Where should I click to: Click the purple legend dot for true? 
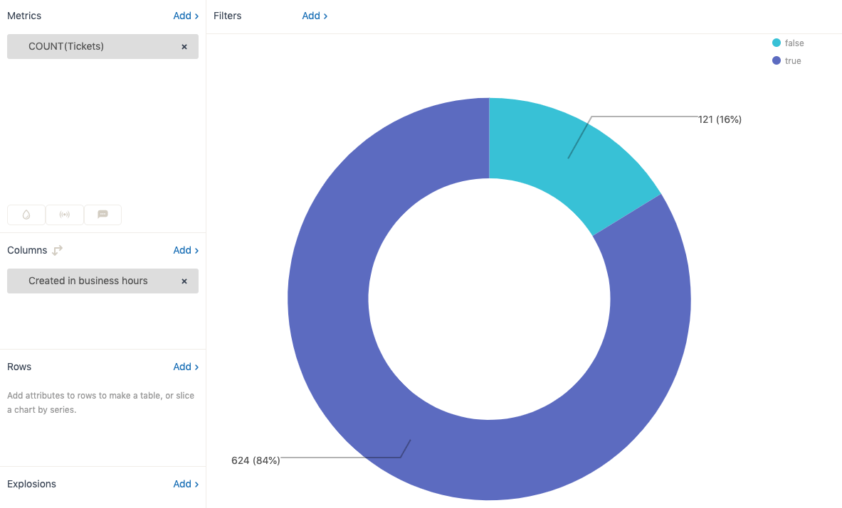tap(776, 60)
